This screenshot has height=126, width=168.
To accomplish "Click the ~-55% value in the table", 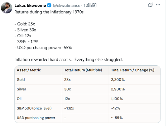I will point(117,118).
